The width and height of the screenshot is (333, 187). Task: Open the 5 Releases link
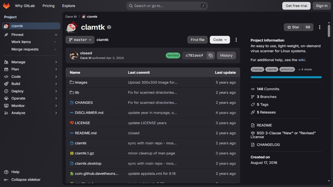tap(266, 112)
